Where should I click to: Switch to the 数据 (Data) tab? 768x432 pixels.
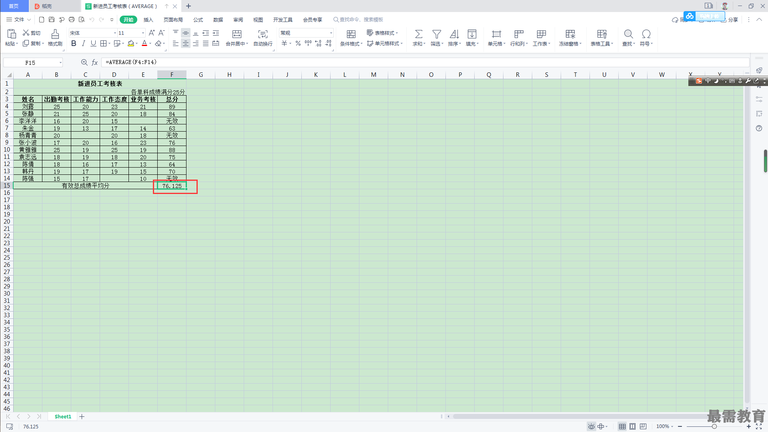[x=218, y=20]
